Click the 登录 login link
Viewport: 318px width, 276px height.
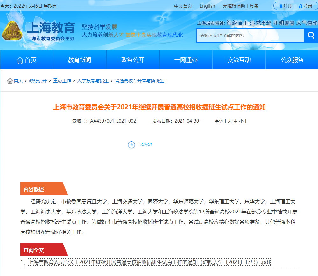coord(308,6)
